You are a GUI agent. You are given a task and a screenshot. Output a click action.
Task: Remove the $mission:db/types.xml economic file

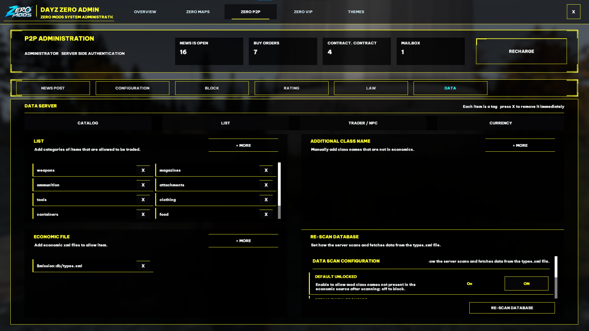143,266
